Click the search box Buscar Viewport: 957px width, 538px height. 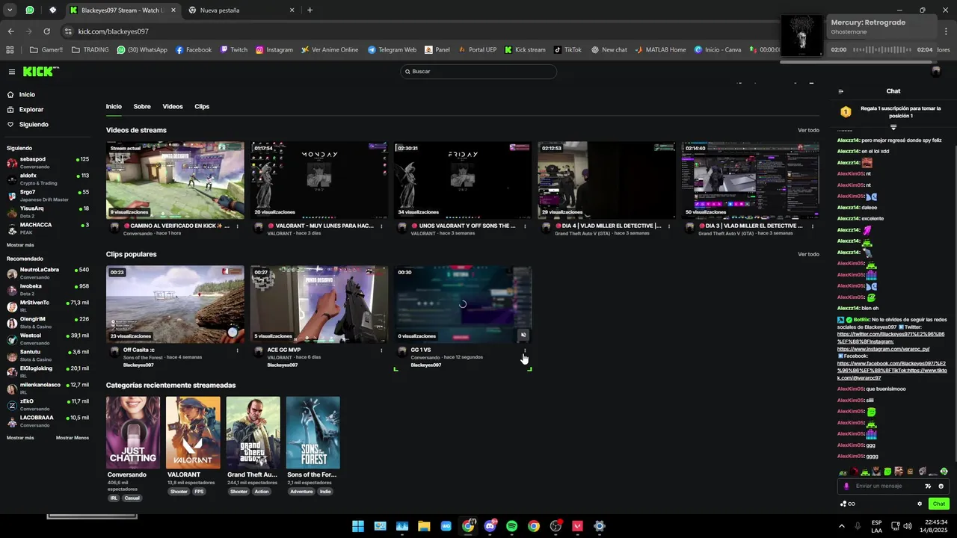tap(478, 72)
